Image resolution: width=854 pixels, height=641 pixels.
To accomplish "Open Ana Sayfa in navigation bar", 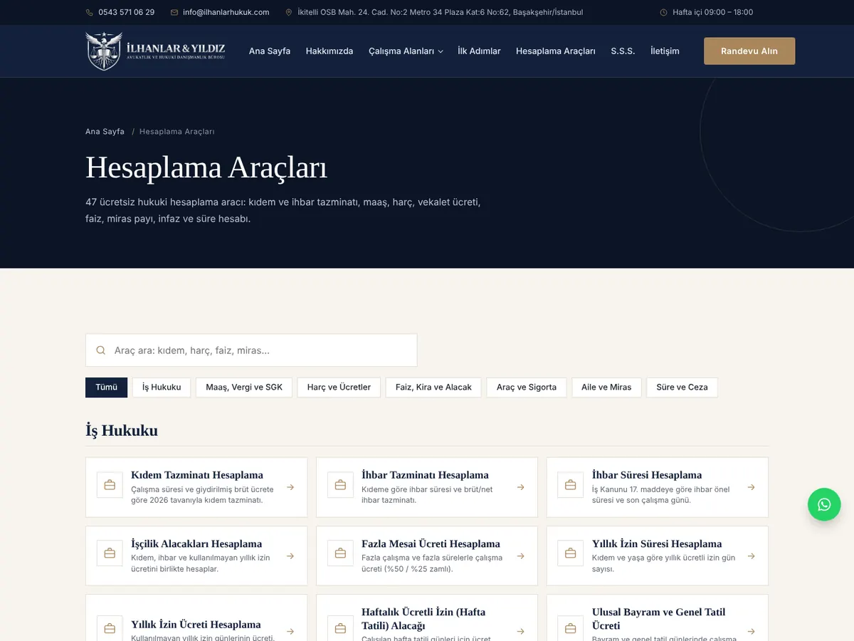I will (270, 51).
